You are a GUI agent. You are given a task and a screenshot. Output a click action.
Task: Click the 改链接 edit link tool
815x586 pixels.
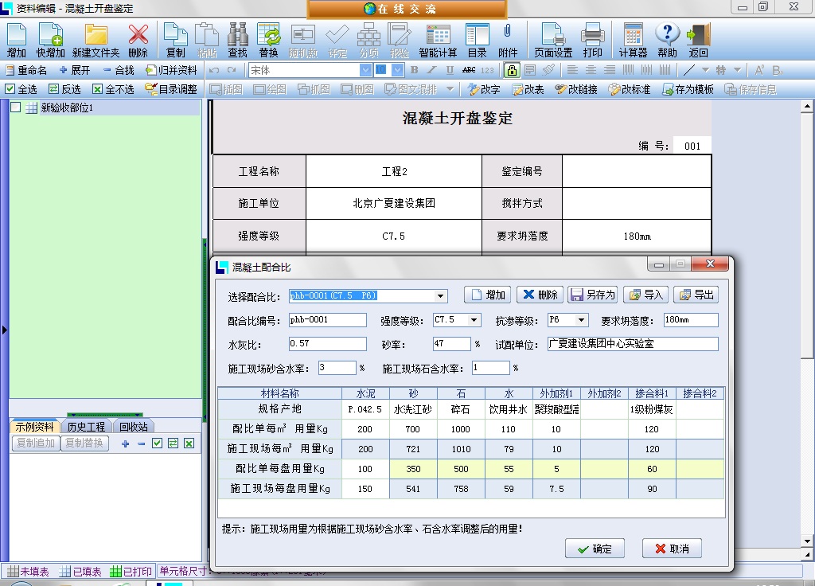[x=576, y=89]
